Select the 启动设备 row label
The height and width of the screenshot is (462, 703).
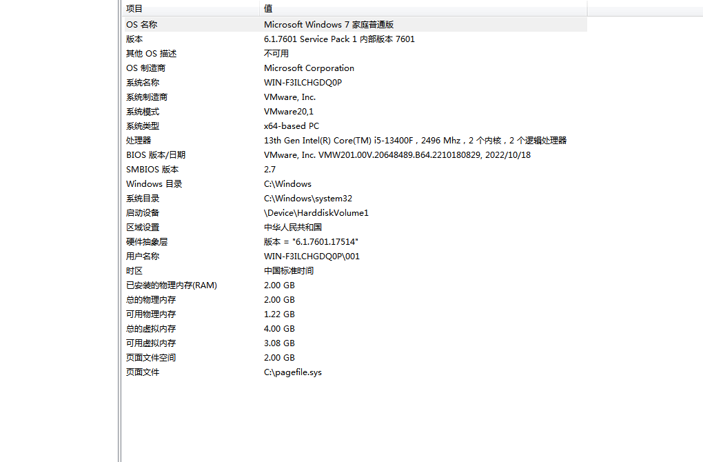pyautogui.click(x=143, y=212)
